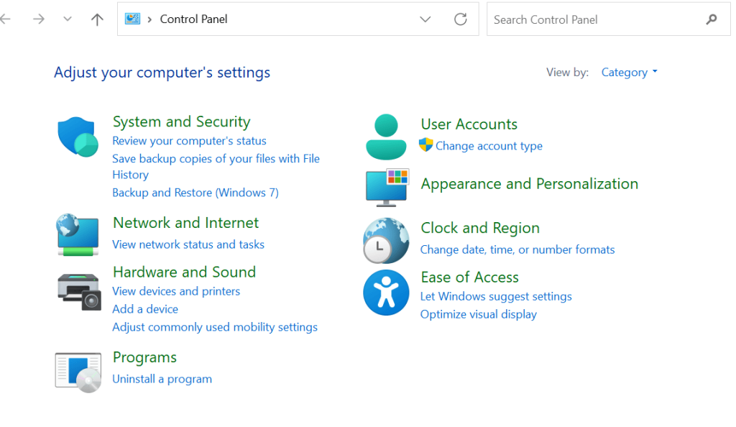Click the search magnifier icon
Image resolution: width=736 pixels, height=427 pixels.
(x=712, y=19)
